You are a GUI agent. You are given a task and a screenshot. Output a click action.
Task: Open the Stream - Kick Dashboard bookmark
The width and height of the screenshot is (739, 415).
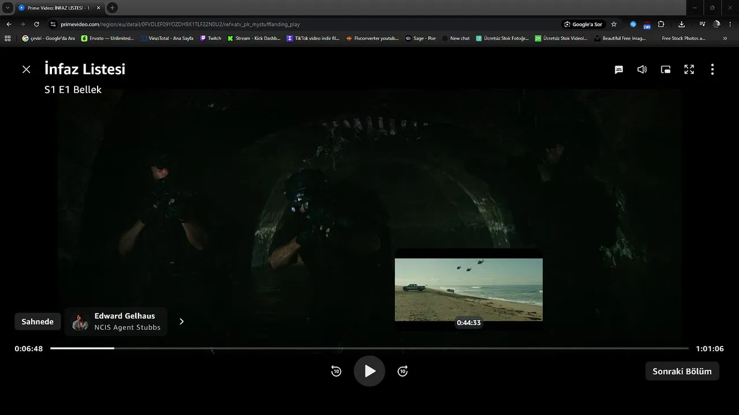[254, 38]
